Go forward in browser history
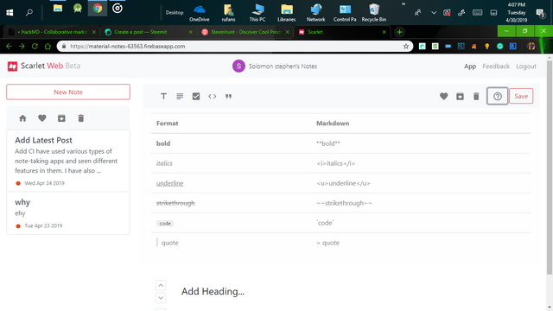Image resolution: width=553 pixels, height=311 pixels. (x=22, y=46)
